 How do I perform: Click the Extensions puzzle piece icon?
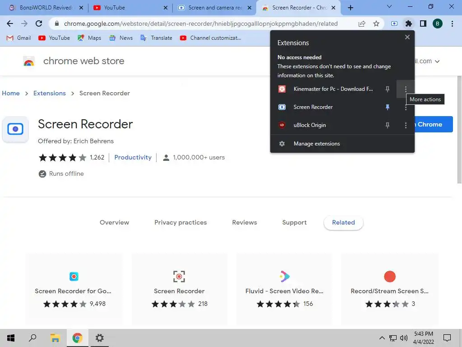pyautogui.click(x=409, y=23)
